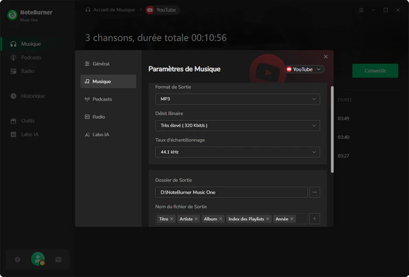Click the mail envelope icon
Image resolution: width=409 pixels, height=277 pixels.
click(x=58, y=259)
